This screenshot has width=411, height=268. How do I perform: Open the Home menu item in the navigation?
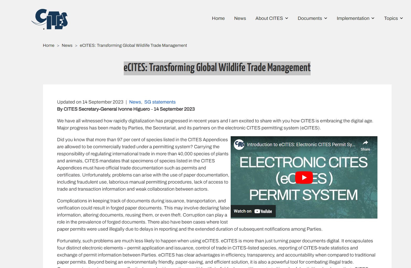[218, 18]
